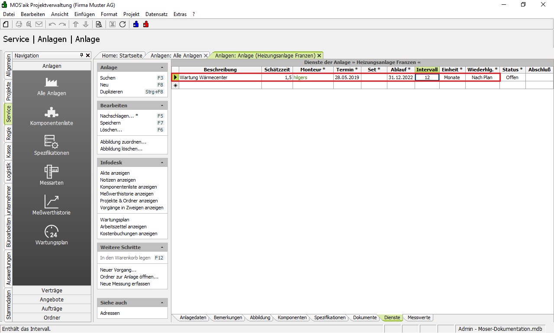Click the red puzzle piece toolbar icon
The width and height of the screenshot is (554, 333).
[x=146, y=24]
